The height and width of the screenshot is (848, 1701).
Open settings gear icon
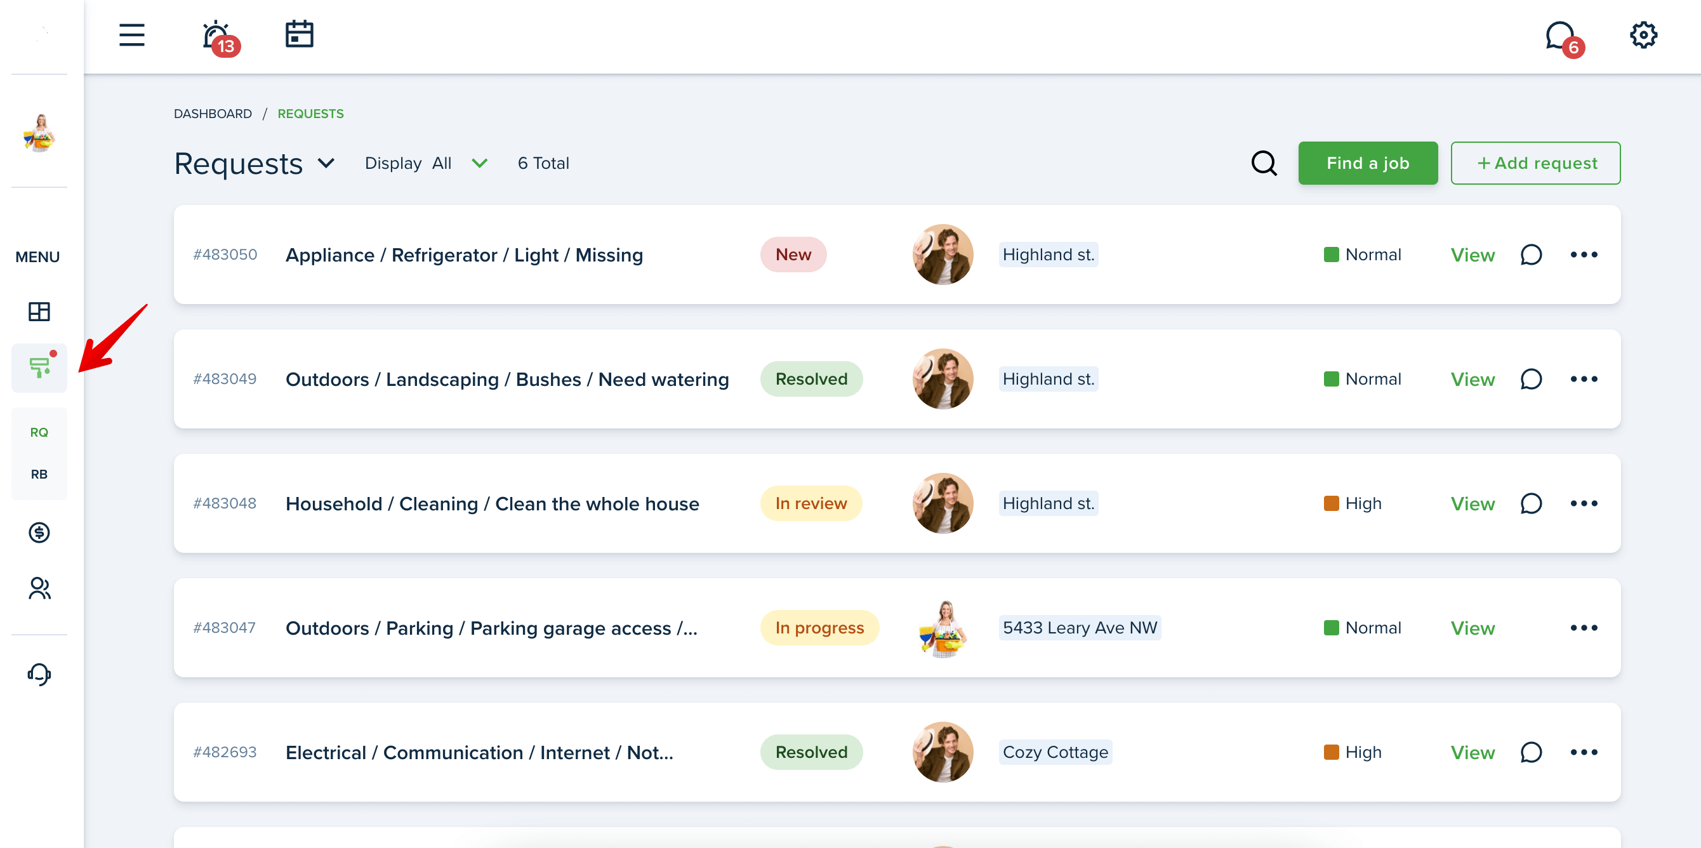tap(1643, 35)
